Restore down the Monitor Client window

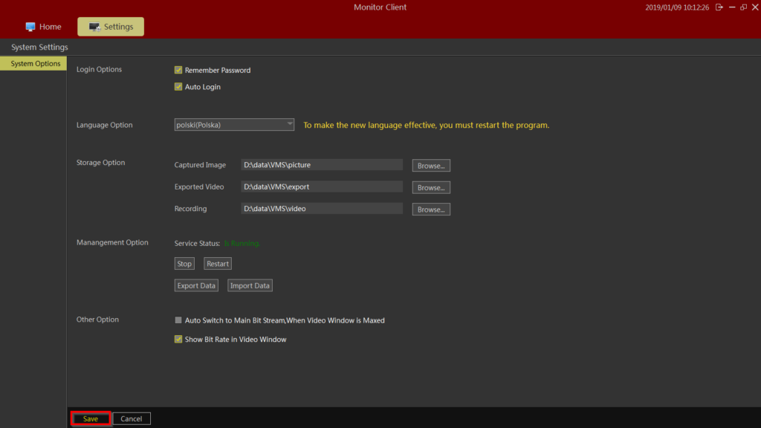click(x=743, y=7)
